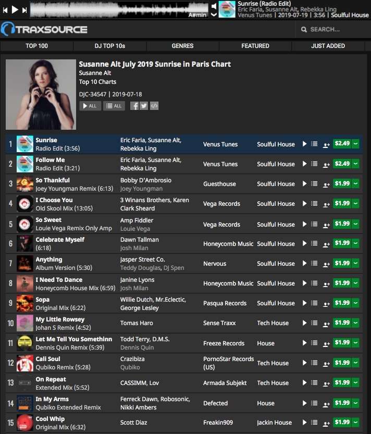
Task: Expand purchase options for Celebrate Myself
Action: click(x=356, y=243)
